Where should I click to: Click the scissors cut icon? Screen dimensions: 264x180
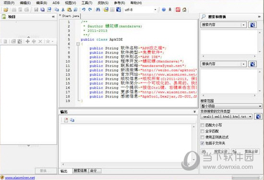(x=63, y=10)
